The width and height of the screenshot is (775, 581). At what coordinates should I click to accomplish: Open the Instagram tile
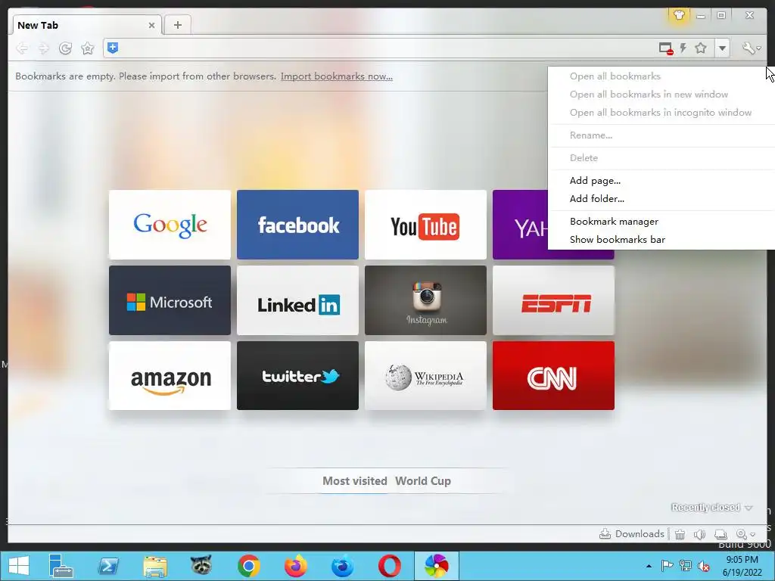coord(425,300)
